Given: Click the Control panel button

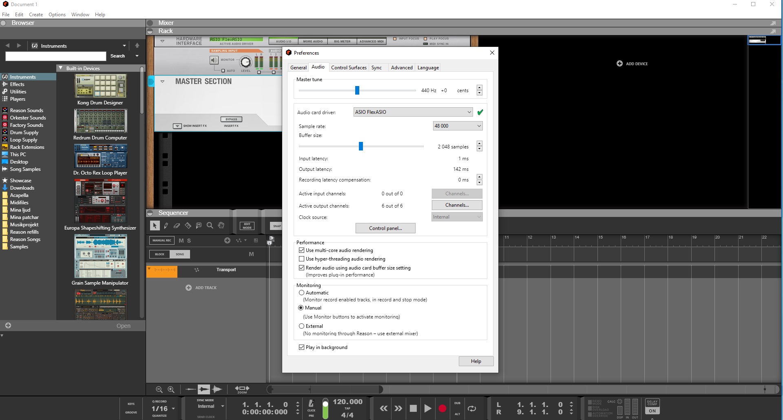Looking at the screenshot, I should 385,228.
